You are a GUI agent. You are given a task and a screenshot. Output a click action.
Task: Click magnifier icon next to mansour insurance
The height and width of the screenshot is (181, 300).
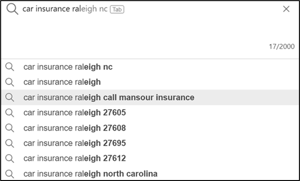[10, 97]
